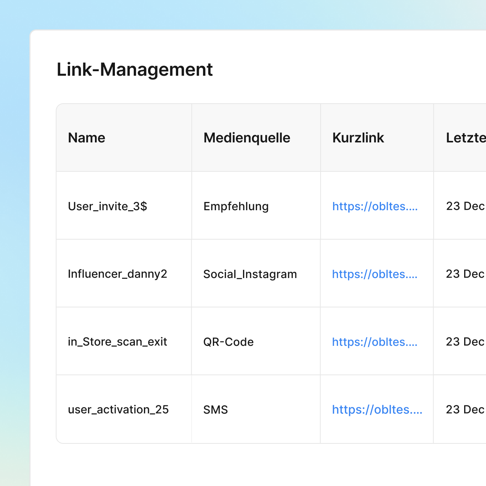This screenshot has width=486, height=486.
Task: Click the SMS media source cell
Action: [x=215, y=410]
